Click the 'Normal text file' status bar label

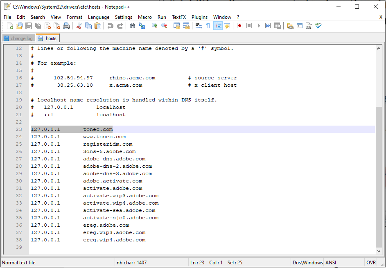point(18,263)
